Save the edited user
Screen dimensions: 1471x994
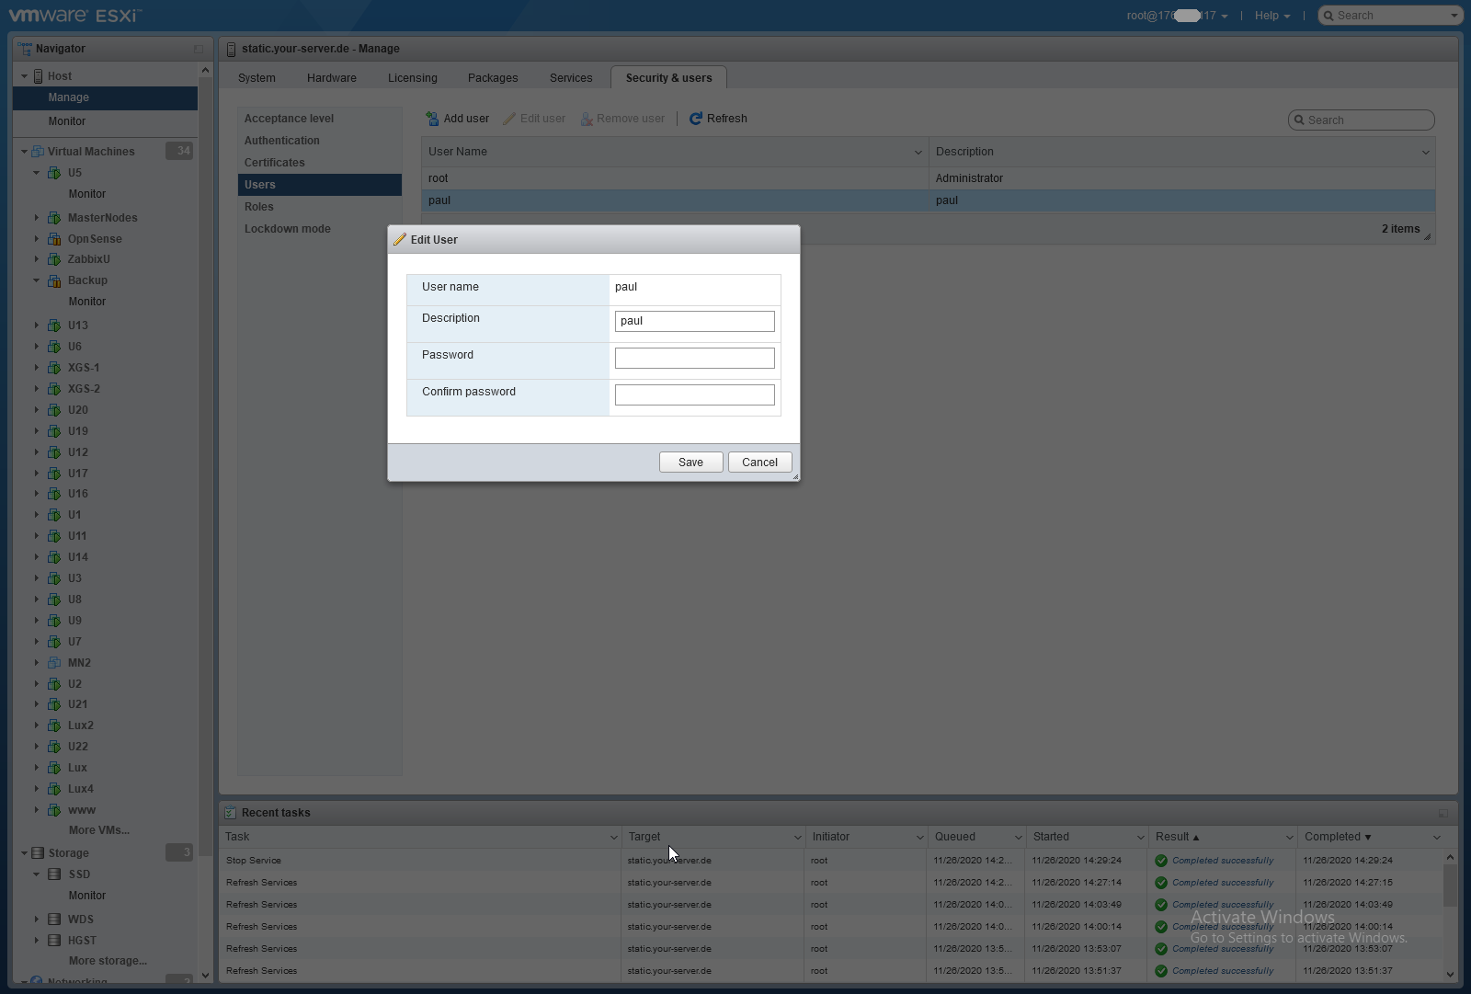click(x=690, y=463)
